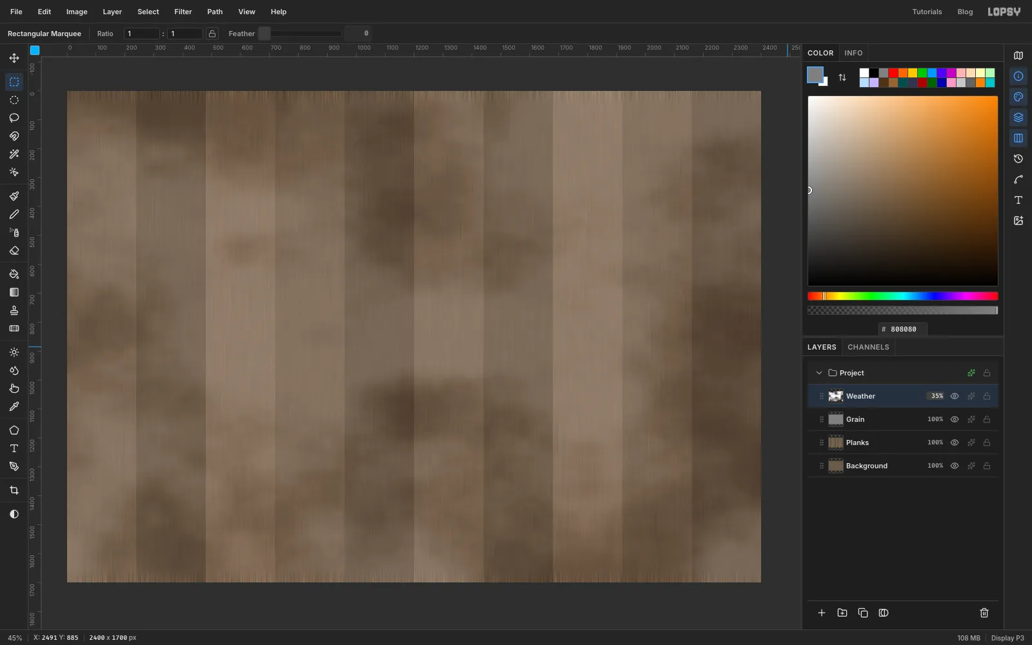Delete layer with trash icon

pos(984,613)
